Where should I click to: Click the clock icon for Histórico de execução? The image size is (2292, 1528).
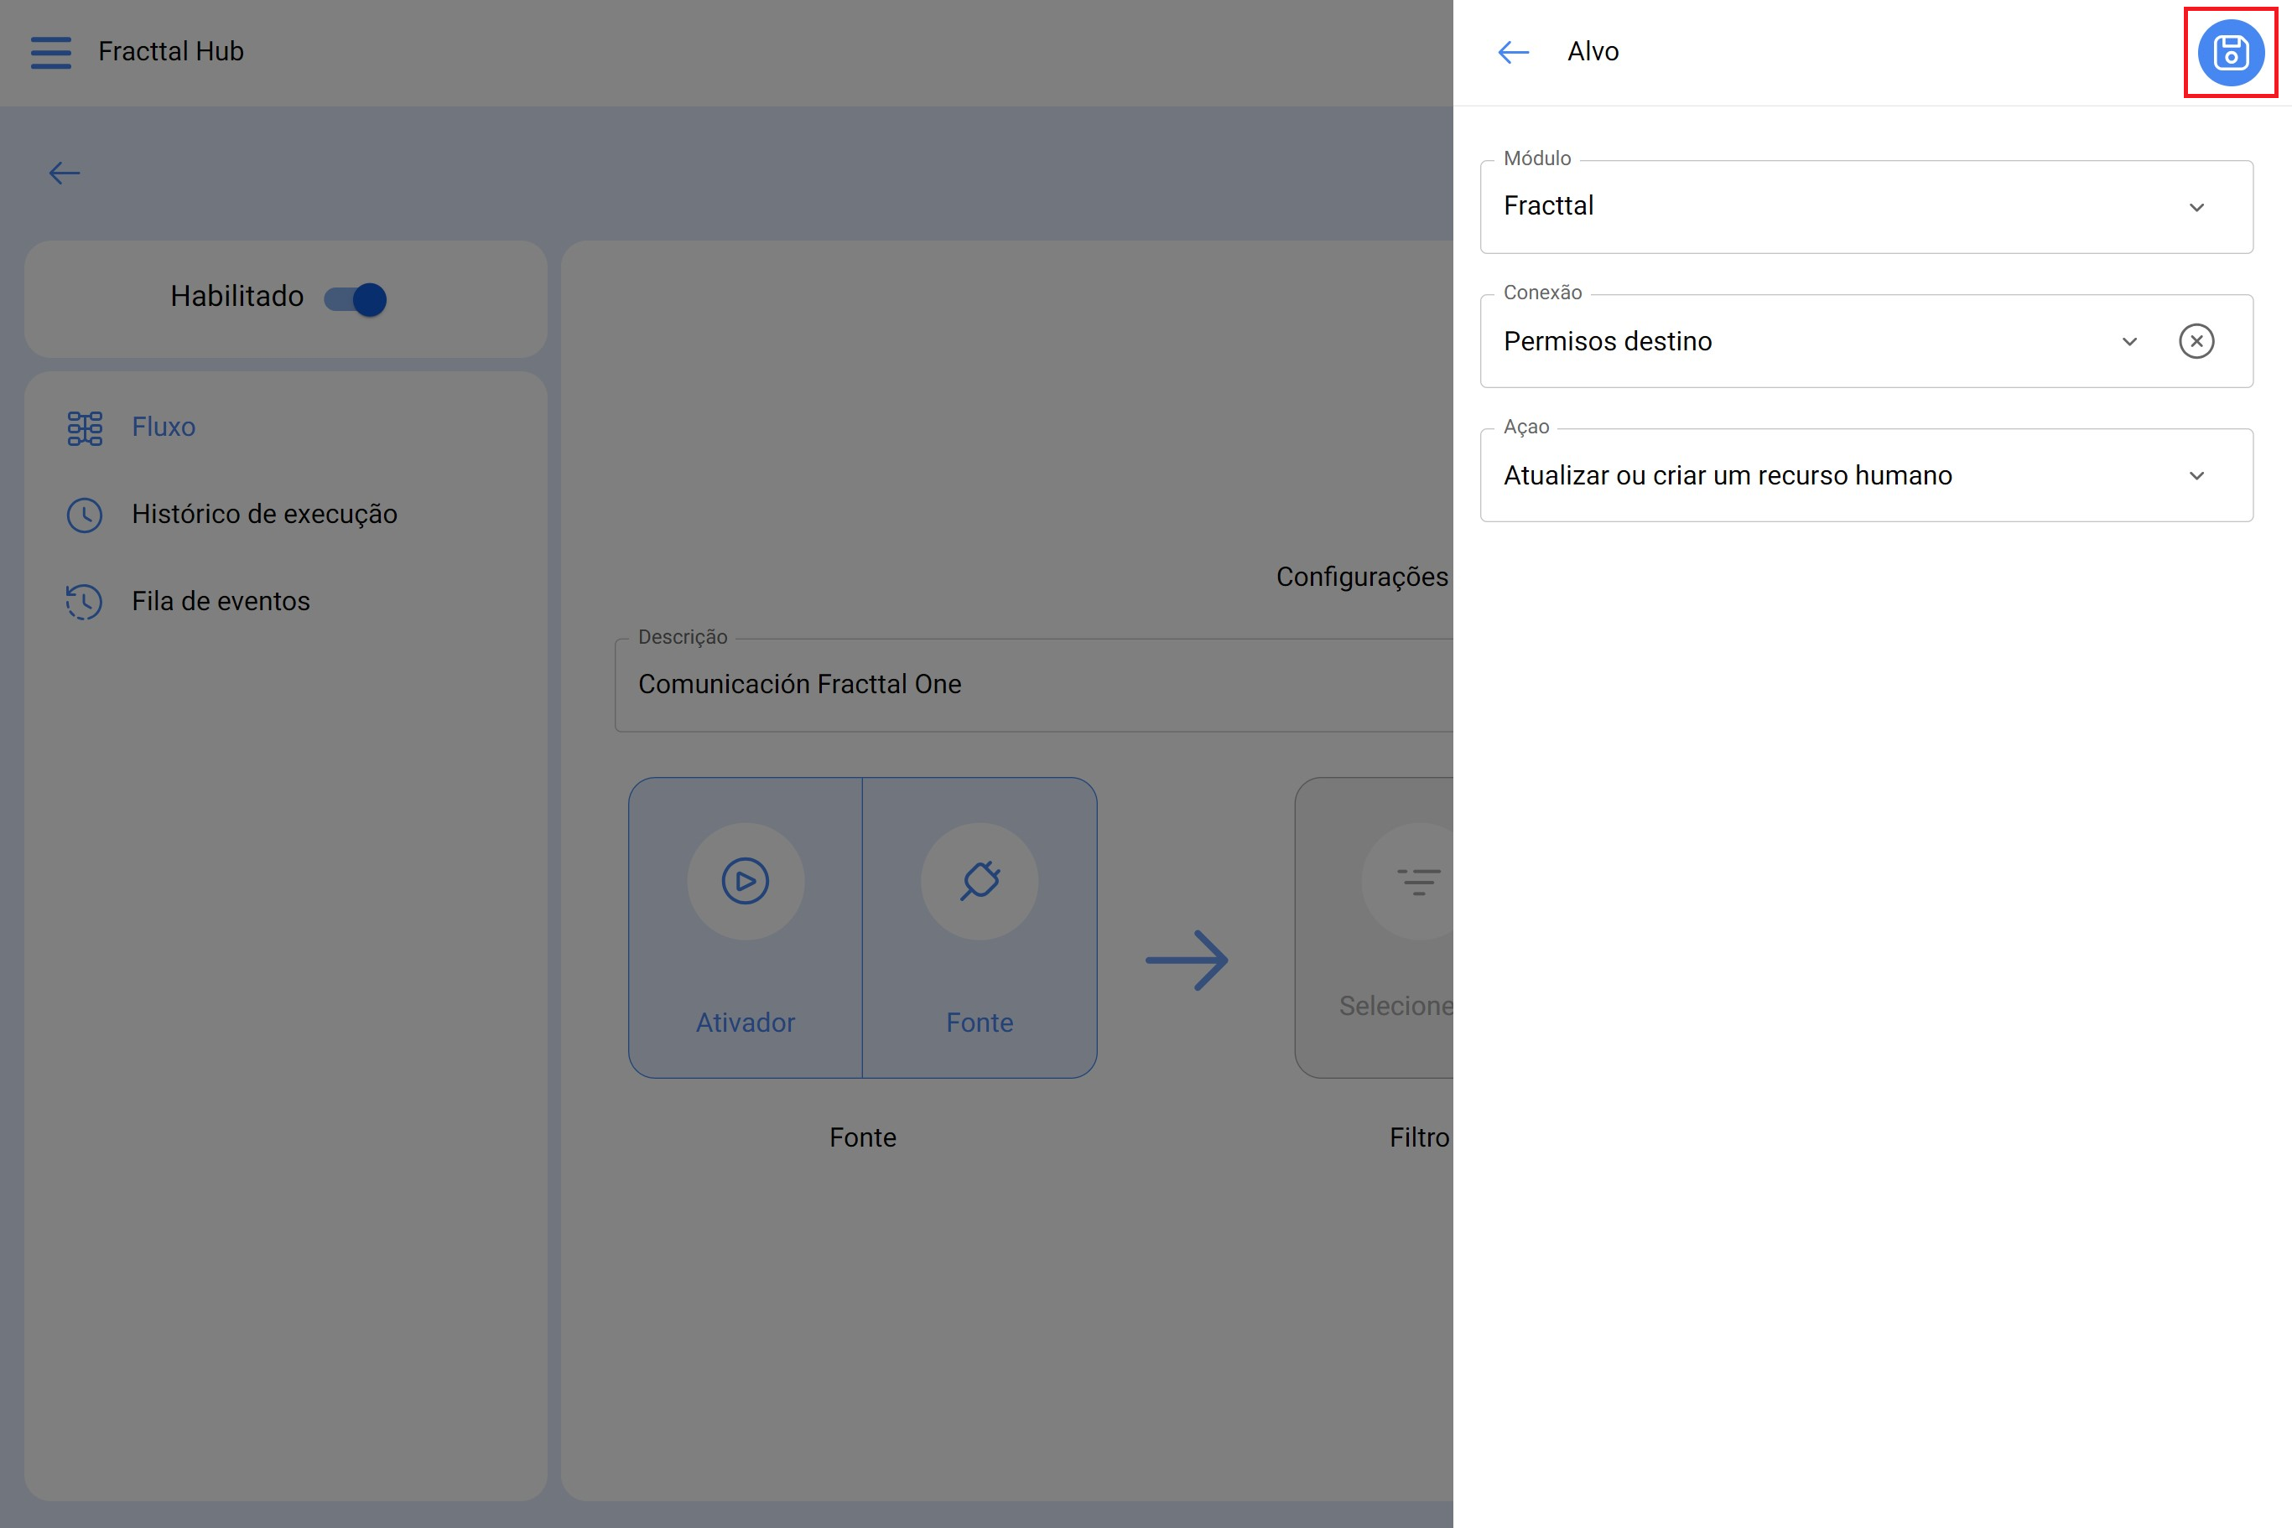(x=85, y=515)
